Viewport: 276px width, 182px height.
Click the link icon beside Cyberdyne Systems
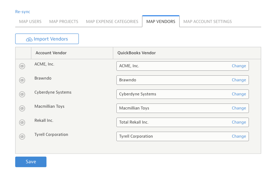[x=22, y=94]
